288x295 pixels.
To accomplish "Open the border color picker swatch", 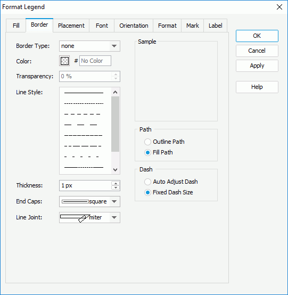I will 64,61.
